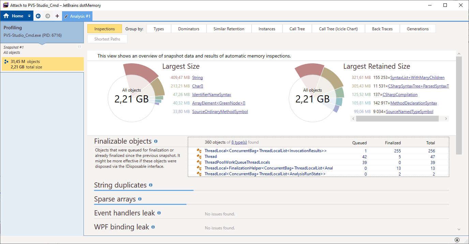Viewport: 469px width, 244px height.
Task: Go to the Home tab
Action: tap(14, 16)
